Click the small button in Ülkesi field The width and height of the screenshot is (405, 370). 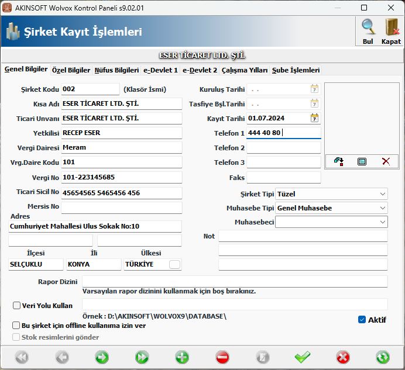(x=174, y=264)
